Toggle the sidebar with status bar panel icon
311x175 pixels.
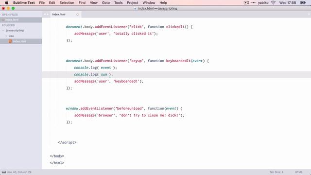click(4, 172)
